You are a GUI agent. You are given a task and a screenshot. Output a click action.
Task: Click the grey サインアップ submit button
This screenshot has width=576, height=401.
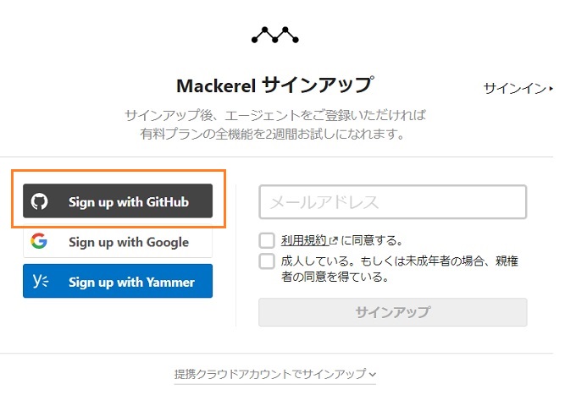pos(393,312)
